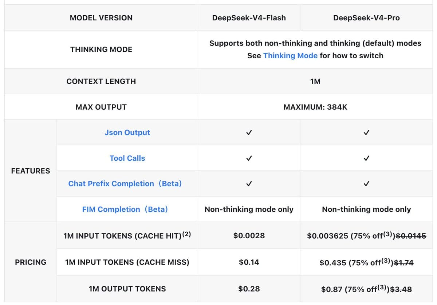Viewport: 437px width, 305px height.
Task: Click the CONTEXT LENGTH row label
Action: click(x=101, y=81)
